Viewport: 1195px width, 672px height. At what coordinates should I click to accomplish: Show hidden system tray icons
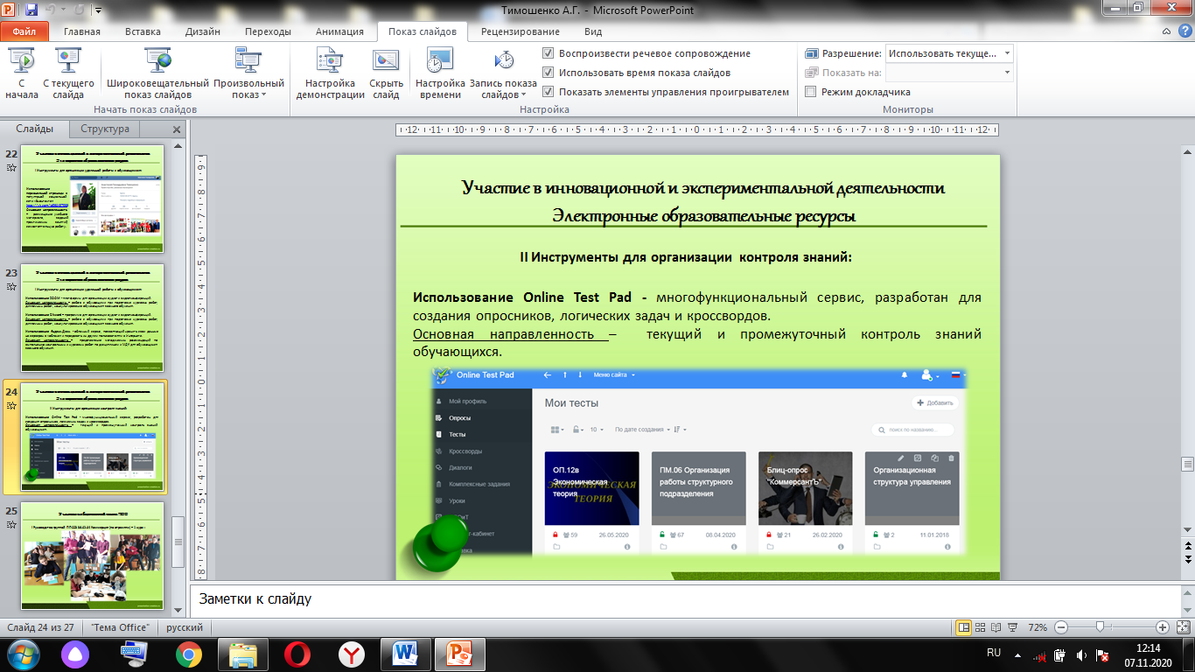(x=1019, y=654)
